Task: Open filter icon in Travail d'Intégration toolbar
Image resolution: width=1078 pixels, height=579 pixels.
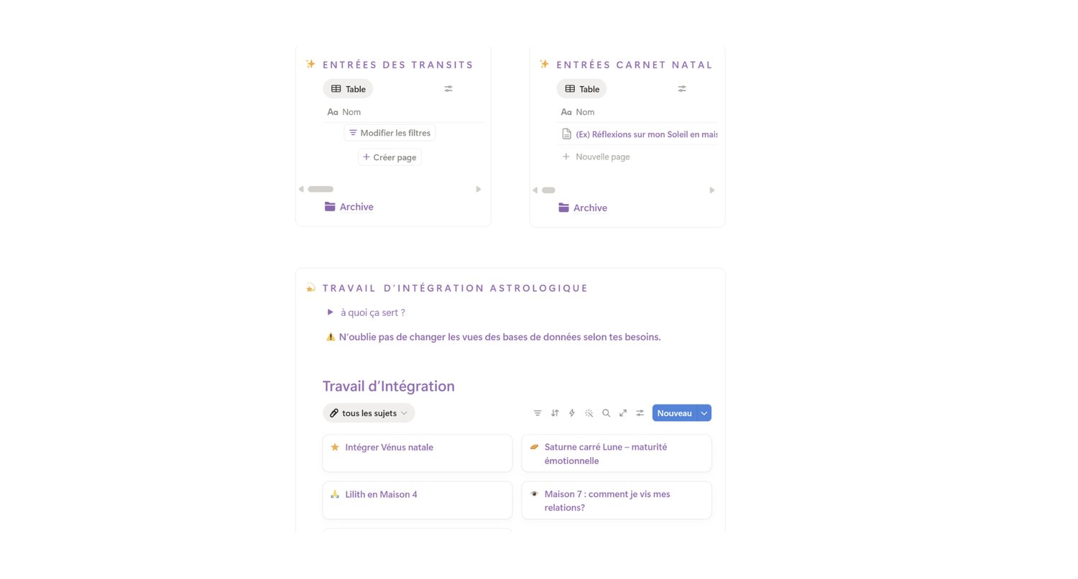Action: pyautogui.click(x=538, y=413)
